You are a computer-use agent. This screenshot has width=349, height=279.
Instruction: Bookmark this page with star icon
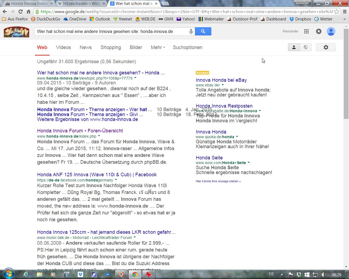point(337,11)
